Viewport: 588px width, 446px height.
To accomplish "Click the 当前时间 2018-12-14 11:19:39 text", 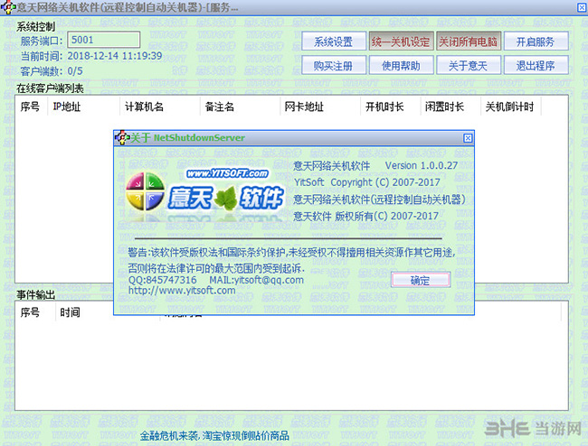I will tap(91, 56).
